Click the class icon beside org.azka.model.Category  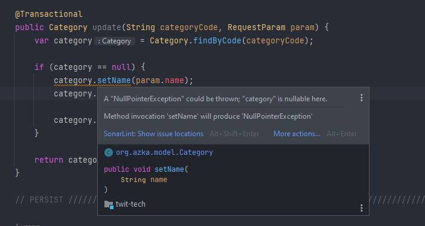[109, 152]
